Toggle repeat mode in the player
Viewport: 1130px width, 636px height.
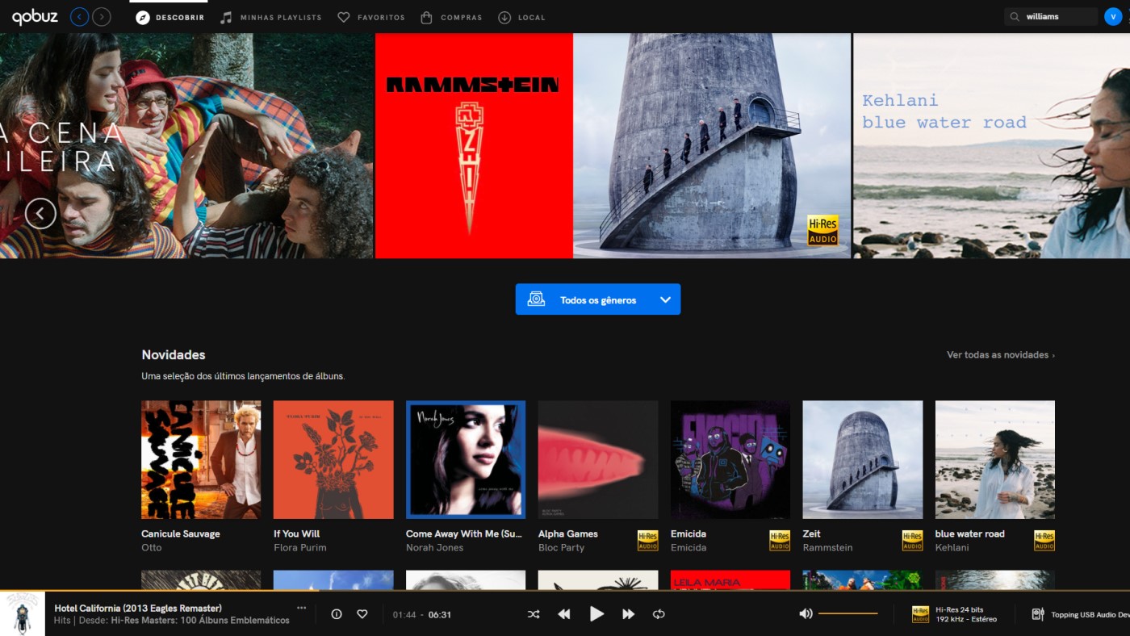pyautogui.click(x=659, y=613)
